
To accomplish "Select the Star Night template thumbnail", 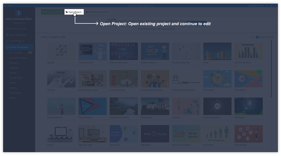I will pos(249,106).
